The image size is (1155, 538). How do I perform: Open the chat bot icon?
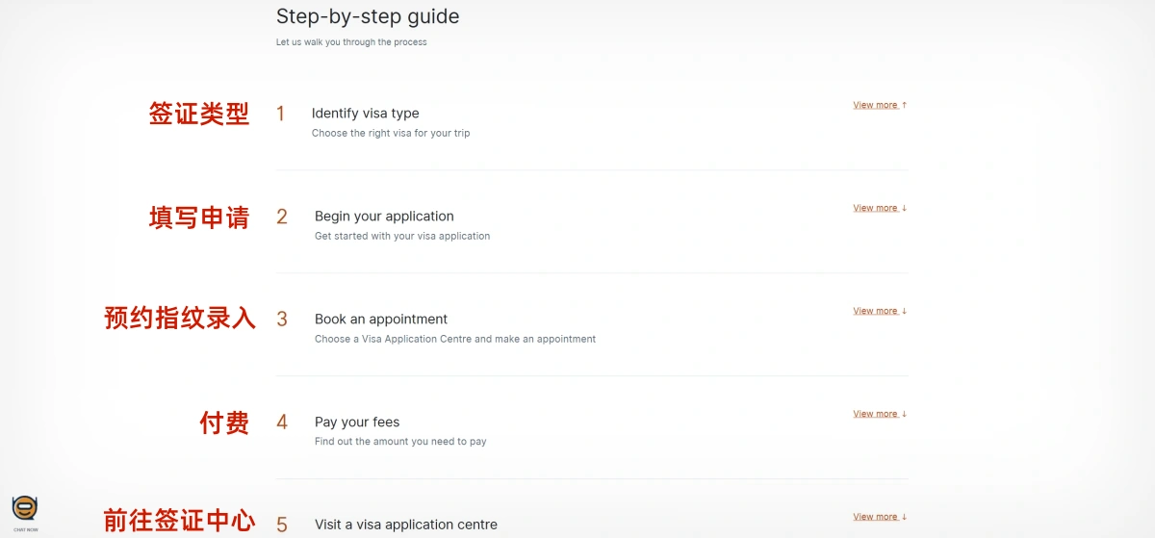coord(25,511)
